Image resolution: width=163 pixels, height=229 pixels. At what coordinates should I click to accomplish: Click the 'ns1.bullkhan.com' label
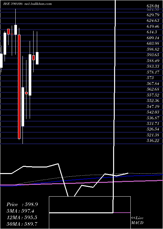click(38, 4)
